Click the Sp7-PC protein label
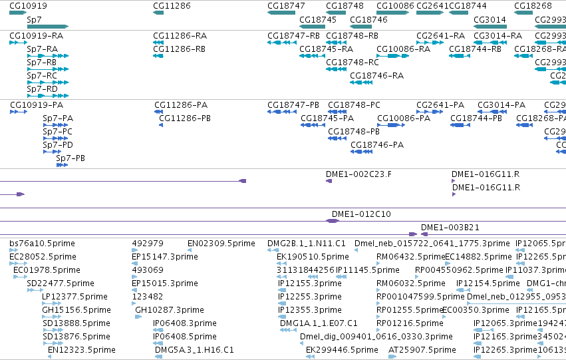 [x=57, y=132]
